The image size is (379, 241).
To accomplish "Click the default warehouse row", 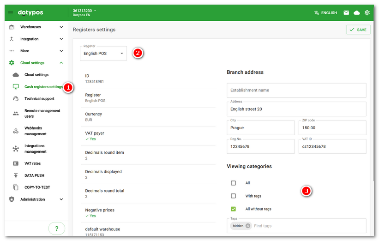I will pos(148,229).
